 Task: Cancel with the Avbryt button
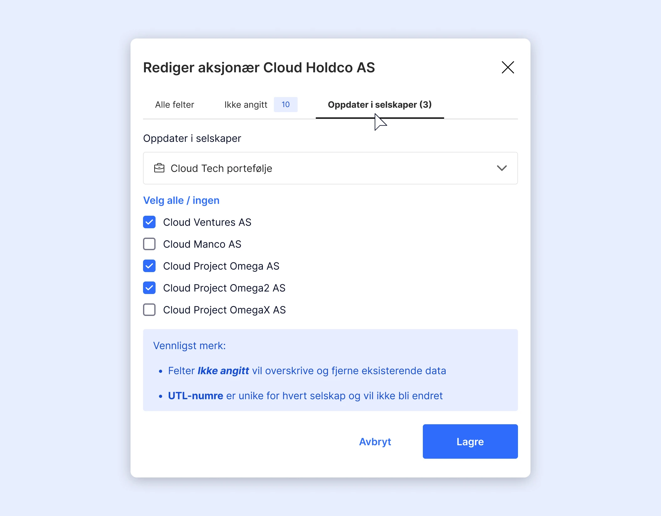[x=375, y=441]
